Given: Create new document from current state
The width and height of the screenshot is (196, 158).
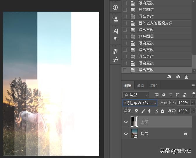Looking at the screenshot, I should point(169,77).
